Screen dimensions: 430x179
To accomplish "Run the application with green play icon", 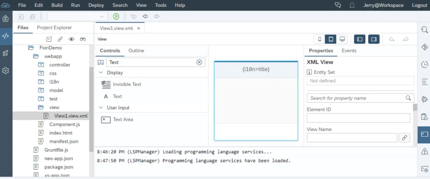I will [x=116, y=16].
